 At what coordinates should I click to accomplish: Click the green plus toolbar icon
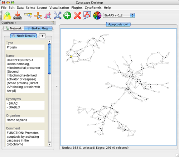(67, 15)
